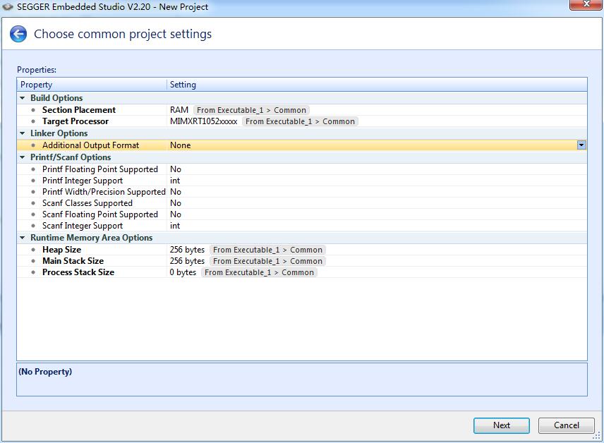Open the Additional Output Format dropdown arrow
This screenshot has width=604, height=443.
point(581,145)
